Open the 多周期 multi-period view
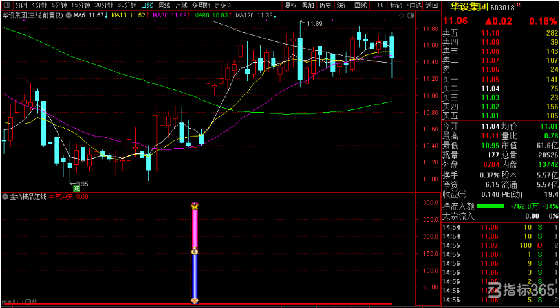The width and height of the screenshot is (560, 308). (x=200, y=5)
